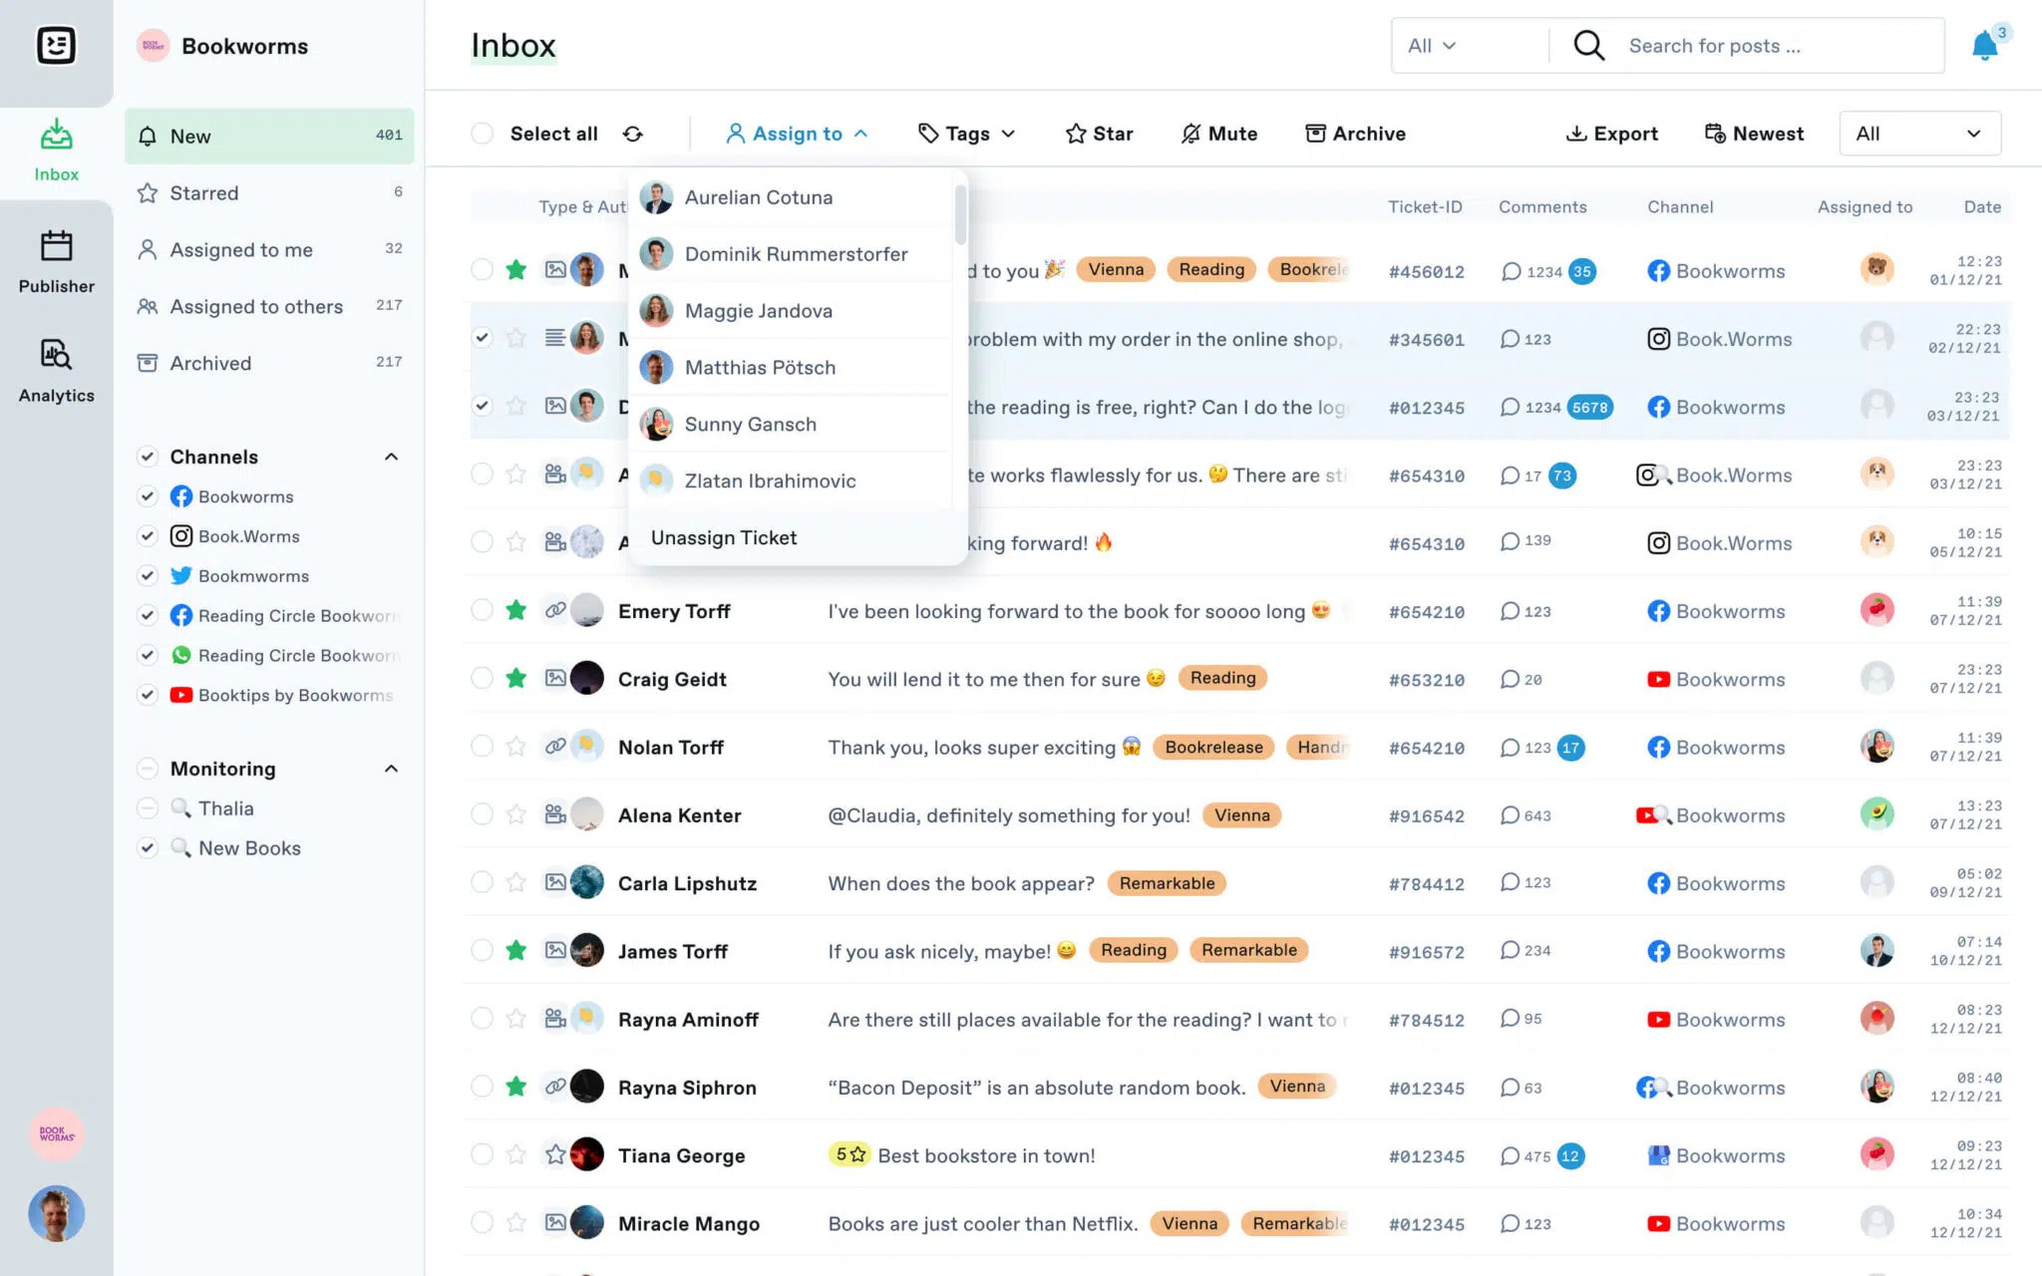Open the Vienna tag on James Torff's message
The width and height of the screenshot is (2042, 1276).
pyautogui.click(x=1133, y=950)
